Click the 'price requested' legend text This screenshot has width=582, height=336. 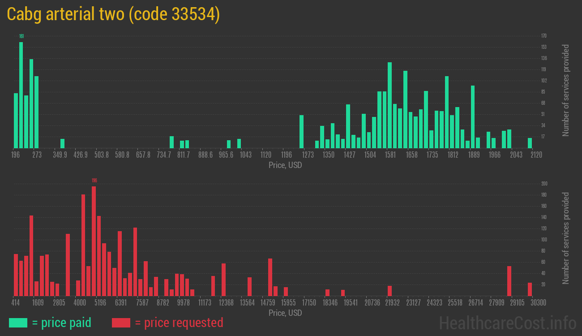click(x=179, y=323)
